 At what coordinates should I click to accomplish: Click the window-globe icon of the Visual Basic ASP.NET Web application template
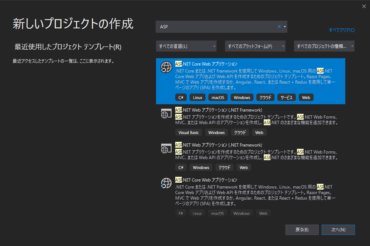166,113
